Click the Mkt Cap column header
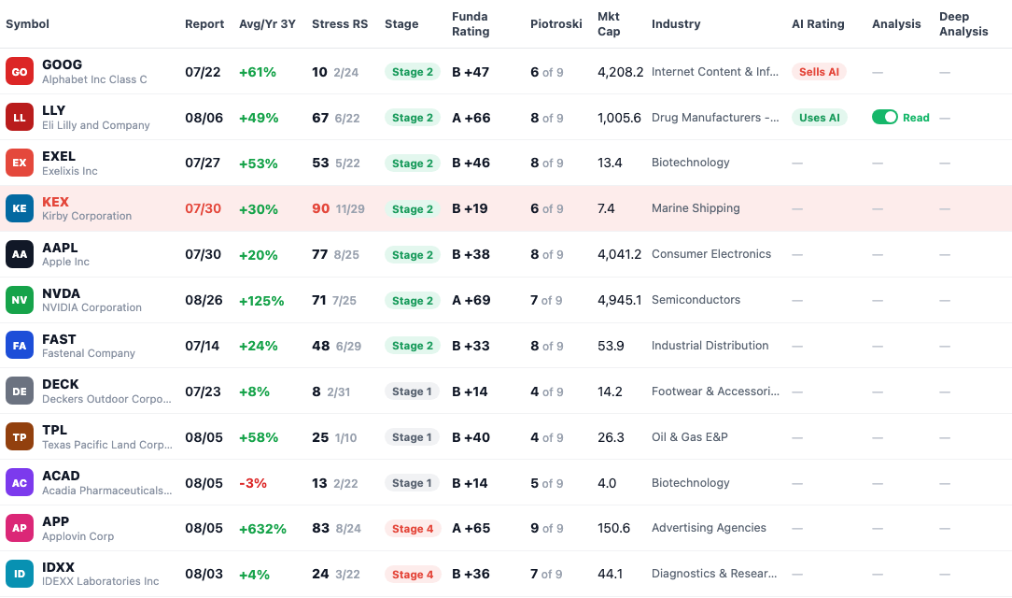The height and width of the screenshot is (598, 1012). 609,24
